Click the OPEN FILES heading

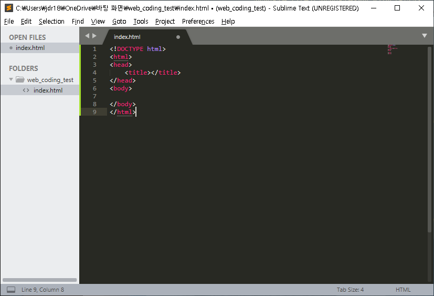pyautogui.click(x=27, y=37)
